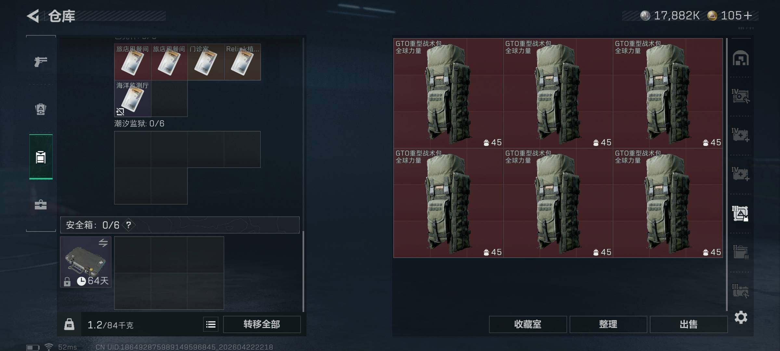Select the level III gear storage box icon

pyautogui.click(x=740, y=214)
